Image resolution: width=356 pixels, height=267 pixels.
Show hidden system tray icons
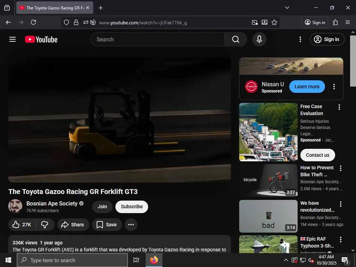286,260
